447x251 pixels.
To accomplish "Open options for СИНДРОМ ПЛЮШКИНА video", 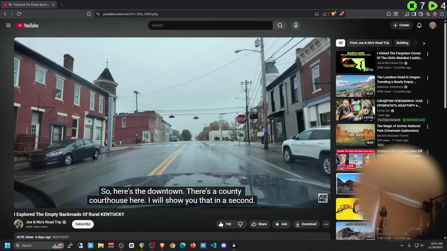I will [x=427, y=101].
